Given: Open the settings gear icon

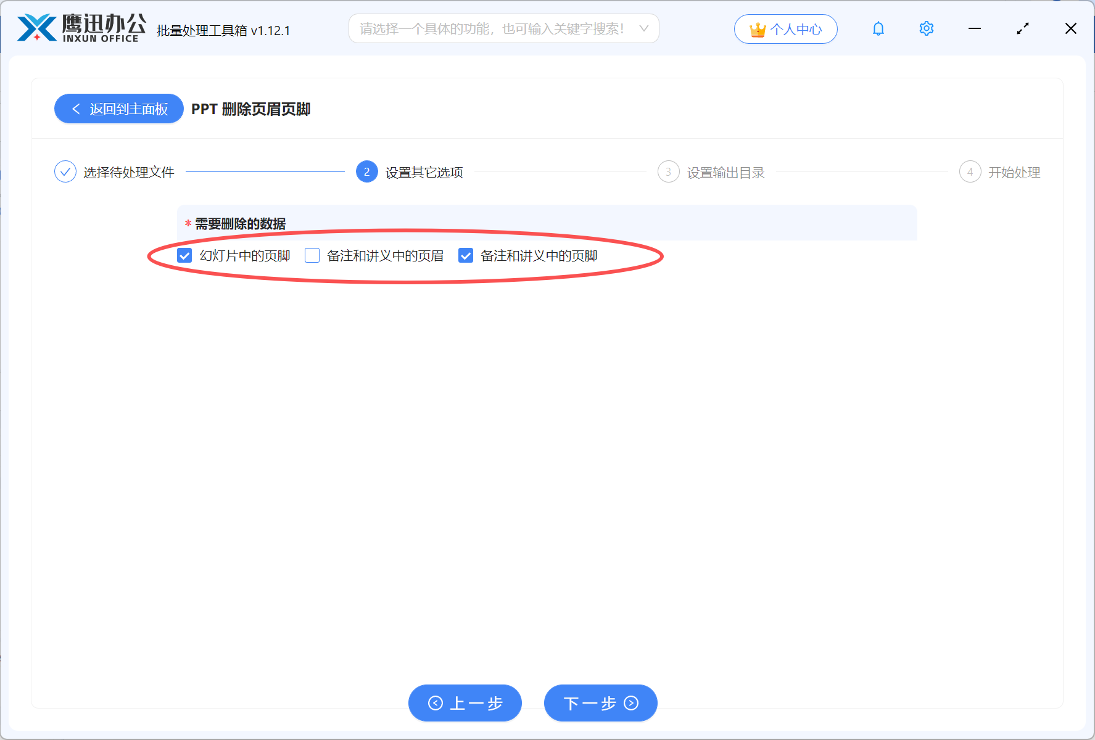Looking at the screenshot, I should click(x=926, y=28).
